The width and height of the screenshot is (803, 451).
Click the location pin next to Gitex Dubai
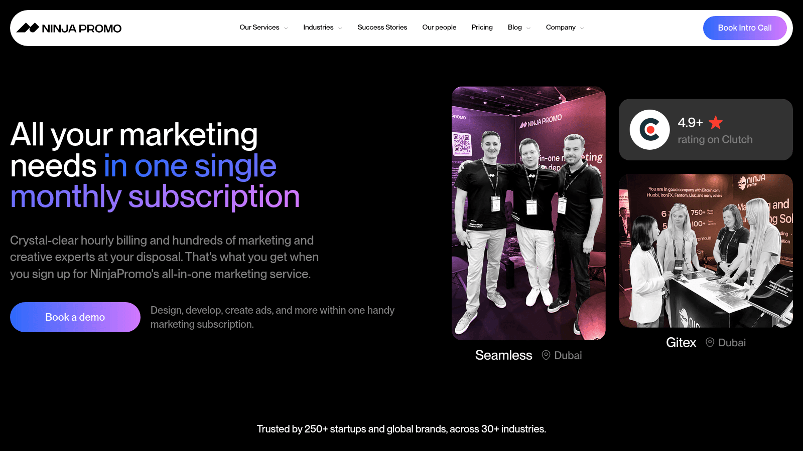710,342
